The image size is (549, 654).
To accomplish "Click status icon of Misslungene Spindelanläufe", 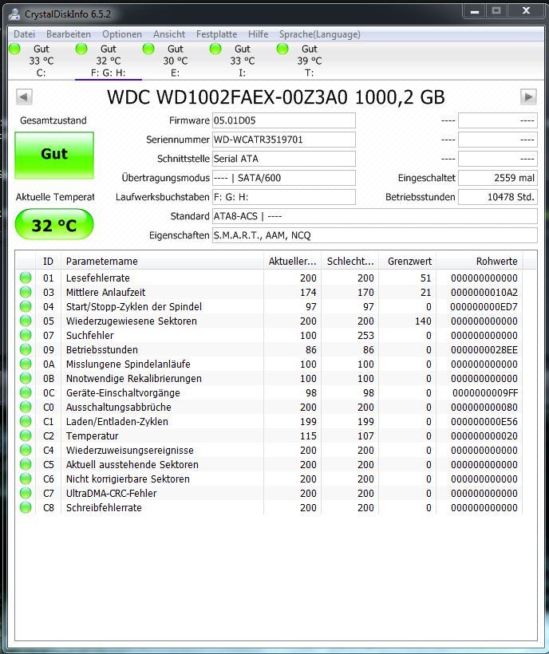I will [26, 364].
